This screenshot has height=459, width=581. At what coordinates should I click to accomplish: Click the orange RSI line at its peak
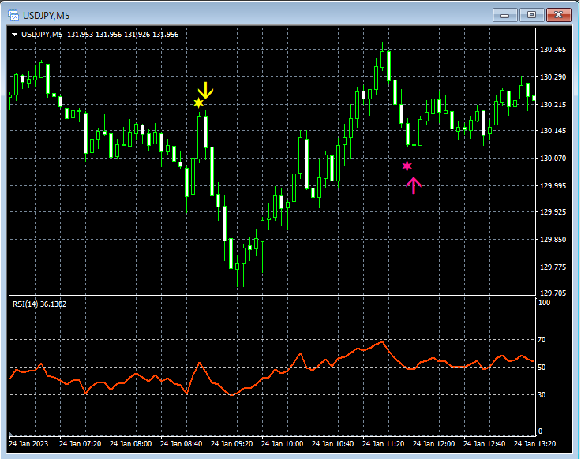pyautogui.click(x=382, y=342)
